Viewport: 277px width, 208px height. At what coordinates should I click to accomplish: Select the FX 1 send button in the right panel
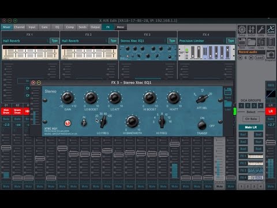(251, 156)
